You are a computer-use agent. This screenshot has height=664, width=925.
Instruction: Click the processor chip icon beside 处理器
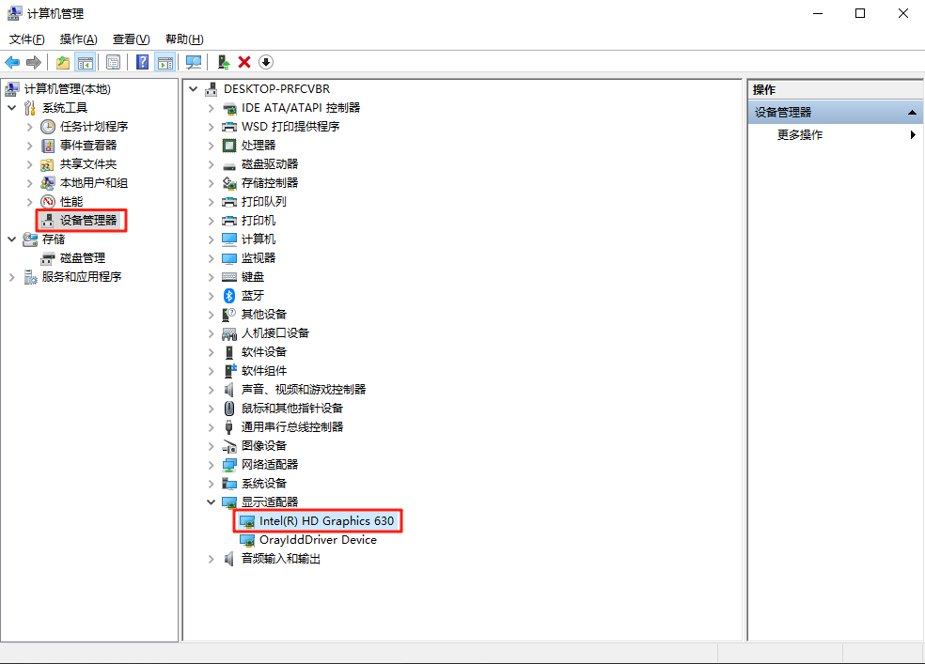point(228,145)
